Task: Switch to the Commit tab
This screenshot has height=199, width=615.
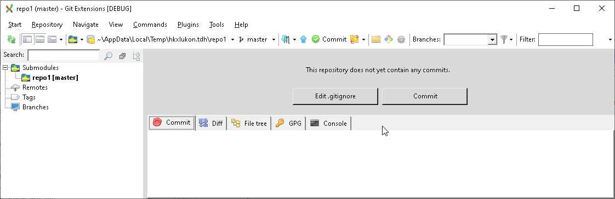Action: click(172, 123)
